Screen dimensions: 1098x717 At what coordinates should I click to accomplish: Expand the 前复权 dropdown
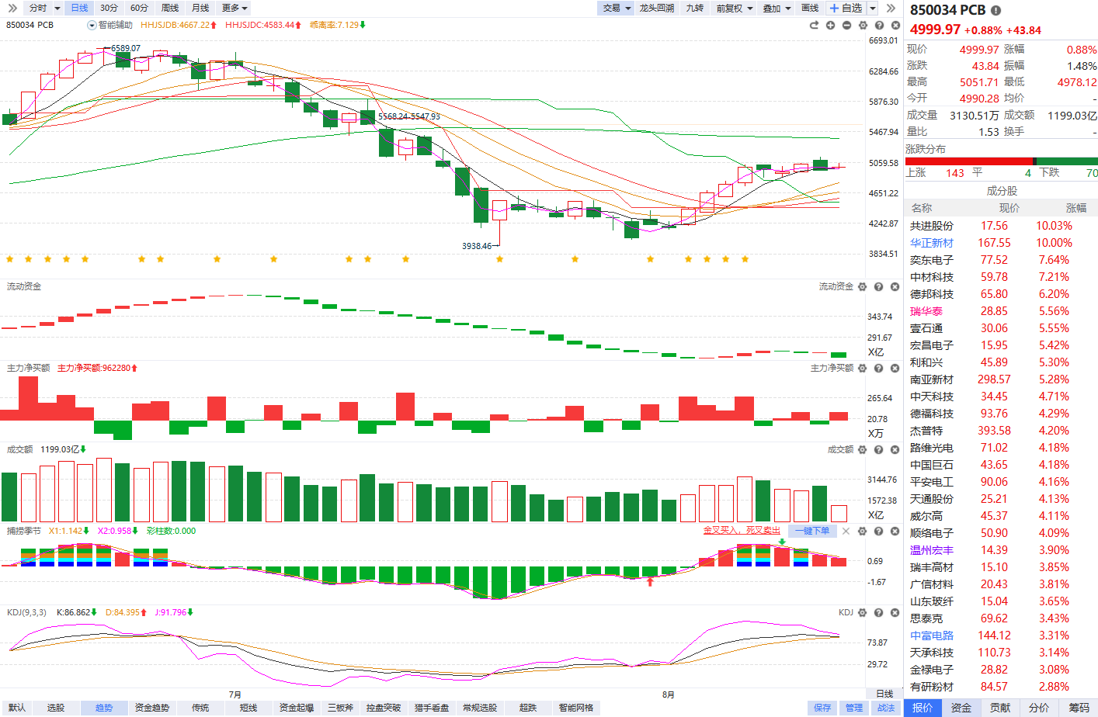[x=735, y=8]
